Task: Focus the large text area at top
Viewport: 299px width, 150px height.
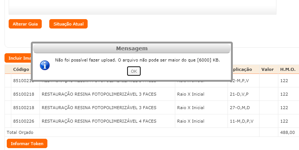Action: coord(142,7)
